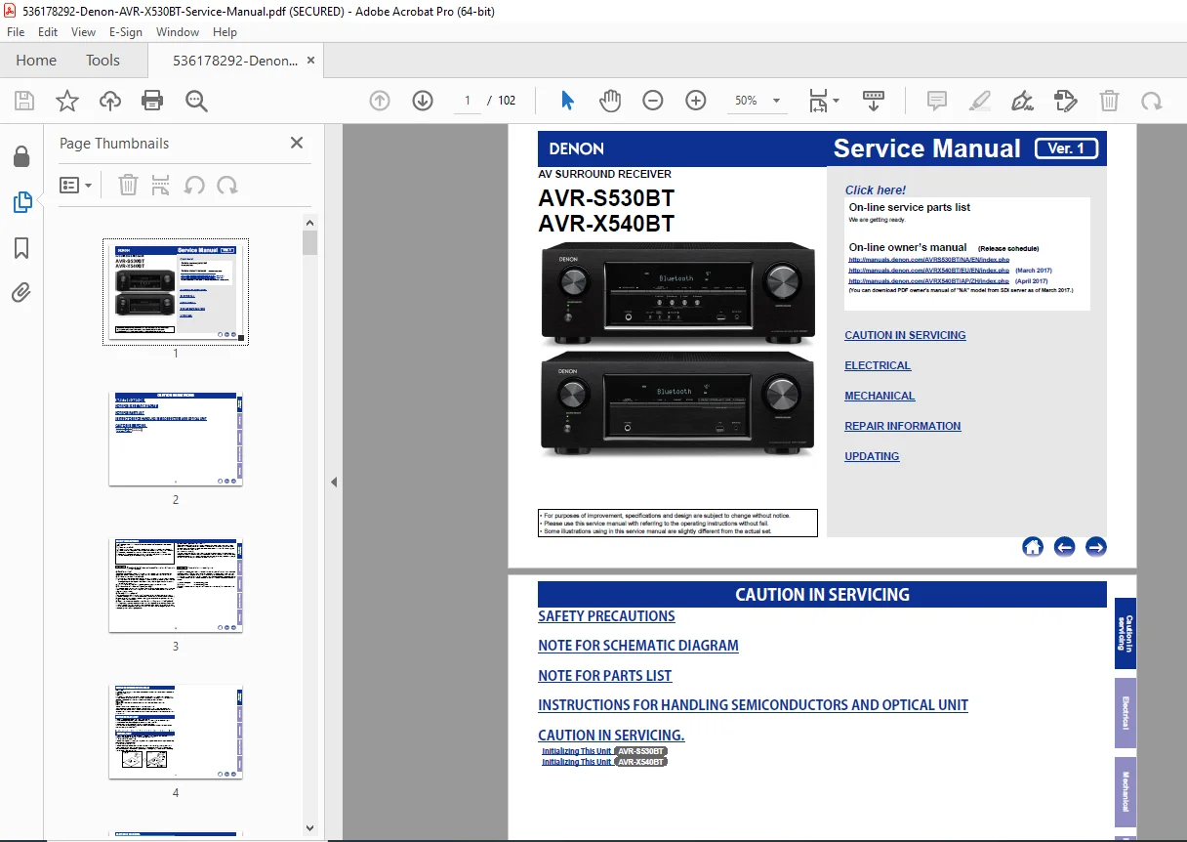
Task: Click the insert pages icon in panel
Action: pos(161,185)
